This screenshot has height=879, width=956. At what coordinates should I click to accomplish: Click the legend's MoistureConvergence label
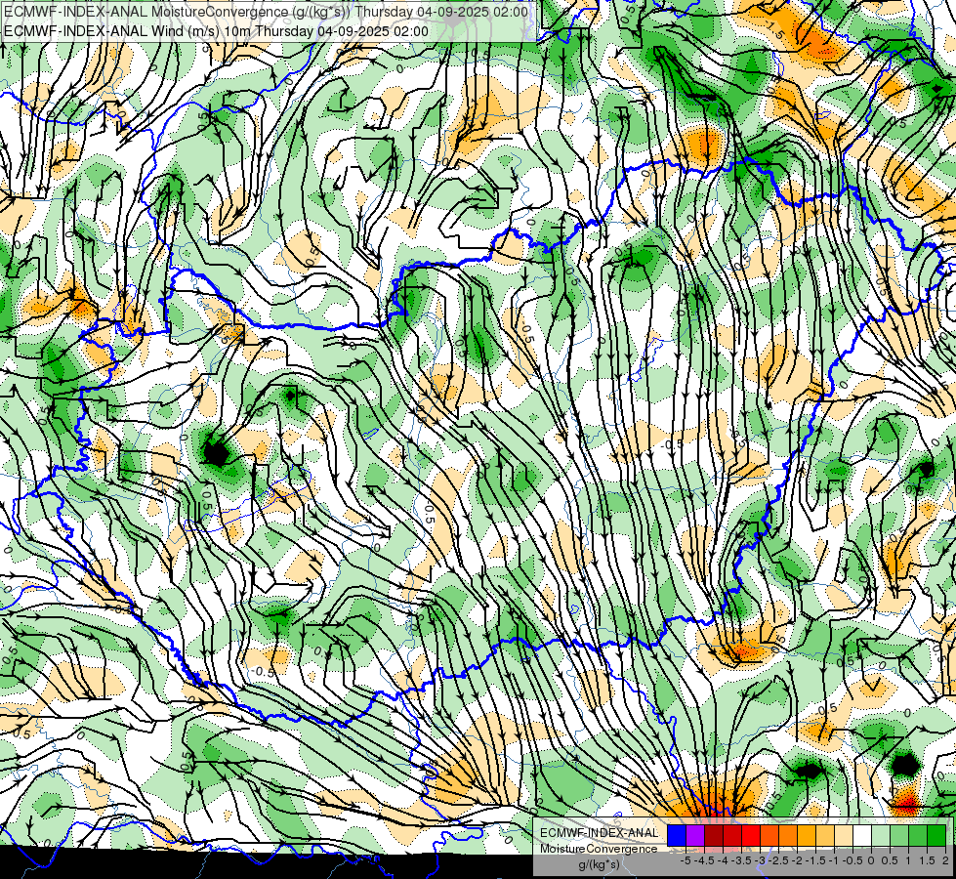599,849
